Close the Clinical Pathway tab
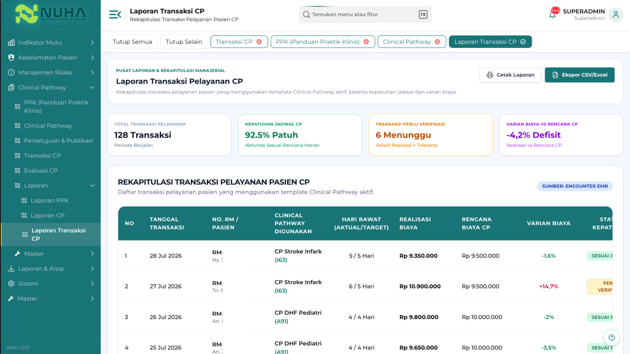Viewport: 630px width, 354px height. tap(437, 42)
